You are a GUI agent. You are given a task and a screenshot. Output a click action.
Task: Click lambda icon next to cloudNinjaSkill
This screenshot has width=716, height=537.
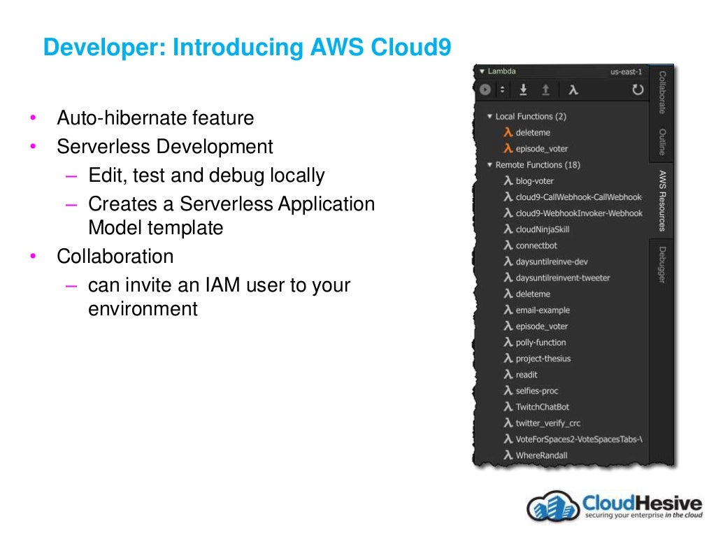pos(508,229)
